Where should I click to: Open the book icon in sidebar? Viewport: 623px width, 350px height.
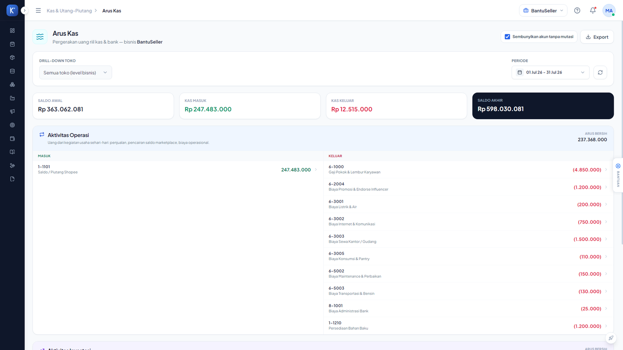12,152
